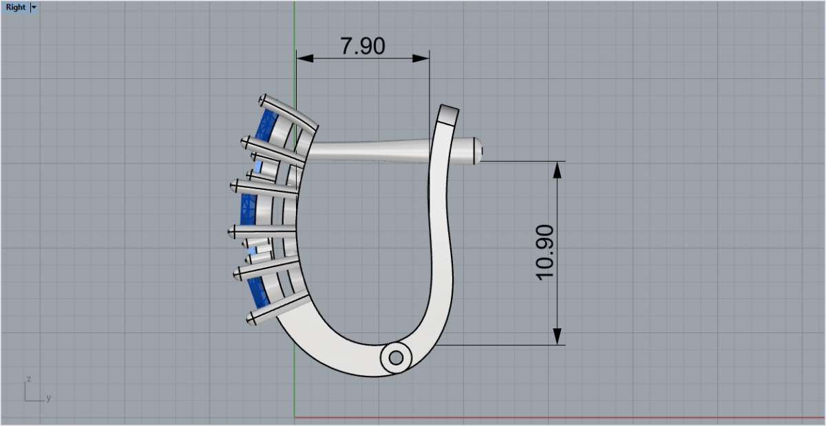This screenshot has height=426, width=826.
Task: Click the bottom arrowhead of the 10.90 dimension
Action: [558, 337]
